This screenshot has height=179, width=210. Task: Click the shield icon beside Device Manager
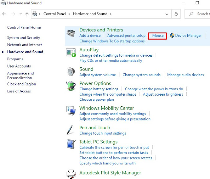click(x=172, y=35)
